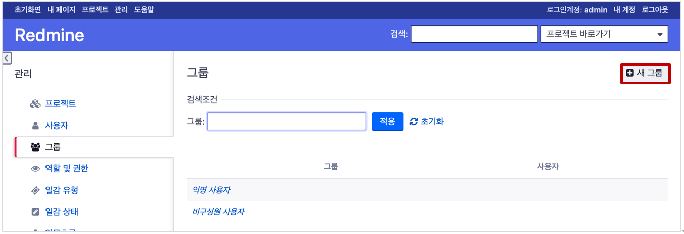Screen dimensions: 684x234
Task: Click the group people icon next to 그룹
Action: click(35, 147)
